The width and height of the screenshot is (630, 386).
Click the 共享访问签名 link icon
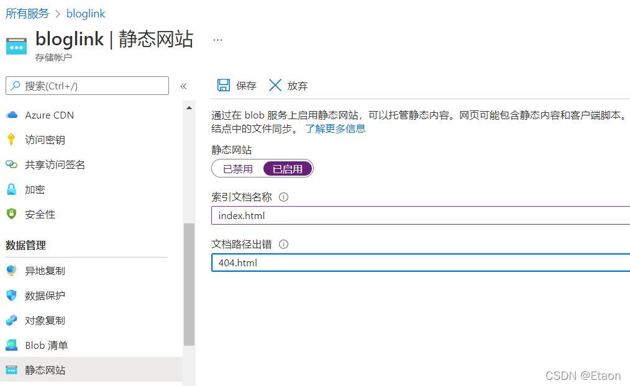coord(12,164)
